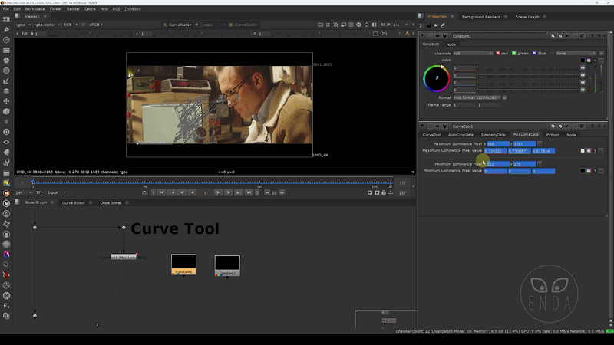Play forward on the timeline
This screenshot has height=345, width=614.
click(x=218, y=192)
